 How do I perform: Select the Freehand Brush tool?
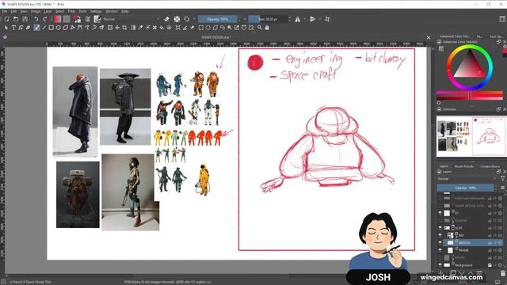36,28
